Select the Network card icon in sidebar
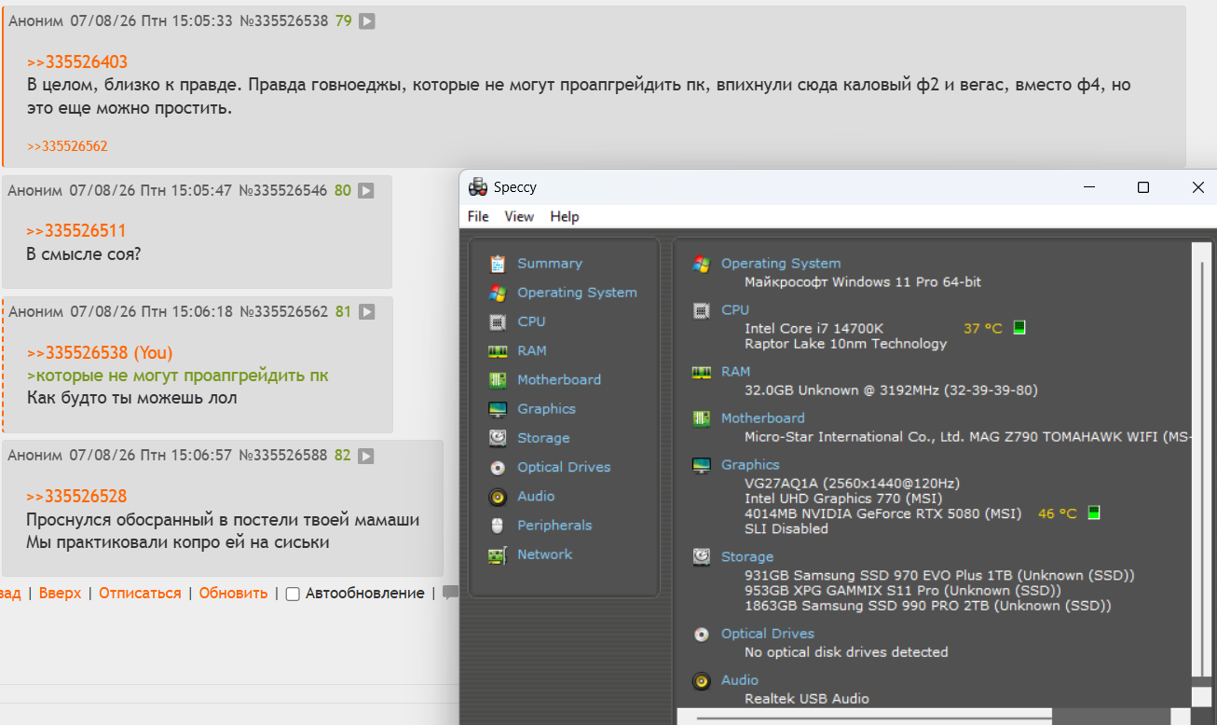This screenshot has height=725, width=1217. [499, 555]
